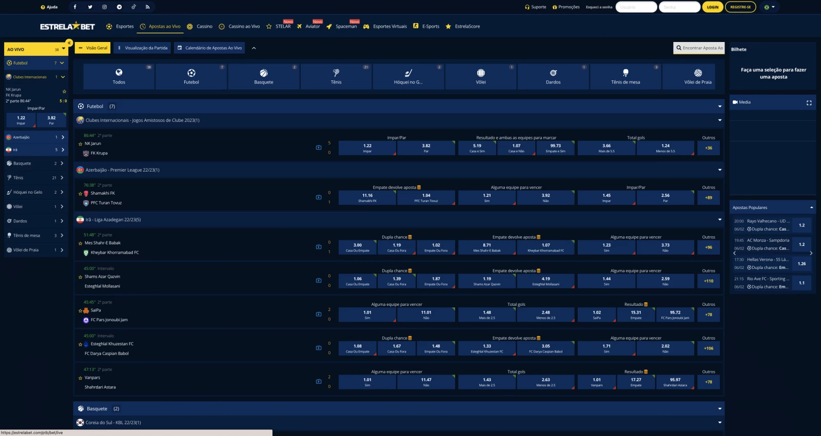This screenshot has width=821, height=436.
Task: Open the Aviator game menu
Action: (x=308, y=26)
